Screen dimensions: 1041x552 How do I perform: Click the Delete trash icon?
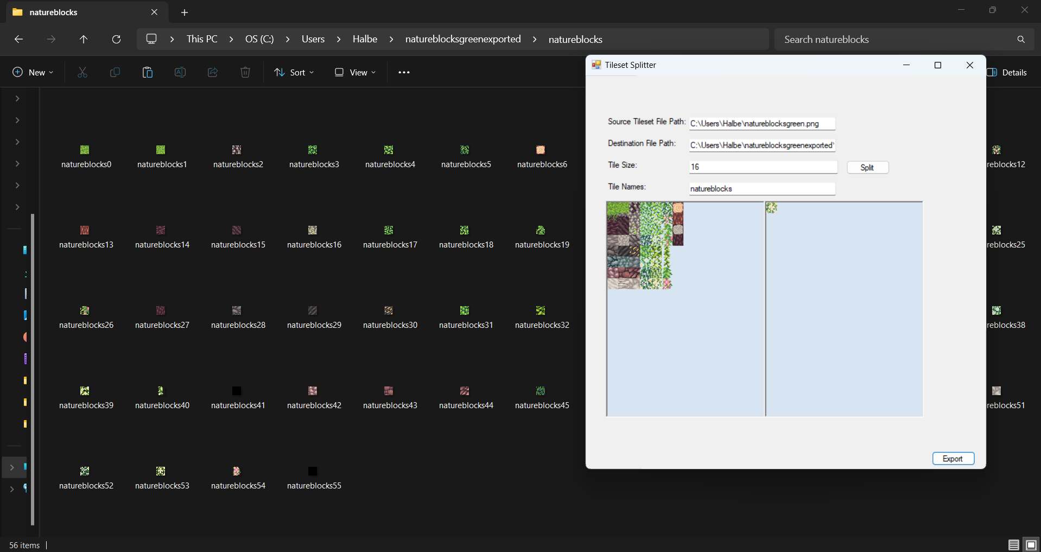point(245,72)
